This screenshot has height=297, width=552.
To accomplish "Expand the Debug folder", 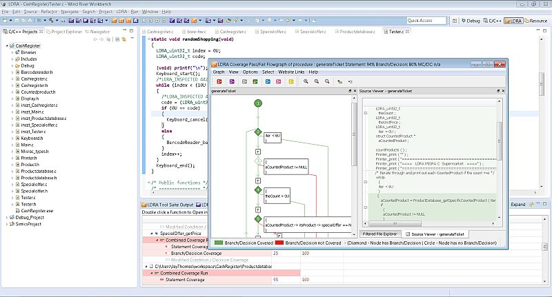I will [12, 65].
